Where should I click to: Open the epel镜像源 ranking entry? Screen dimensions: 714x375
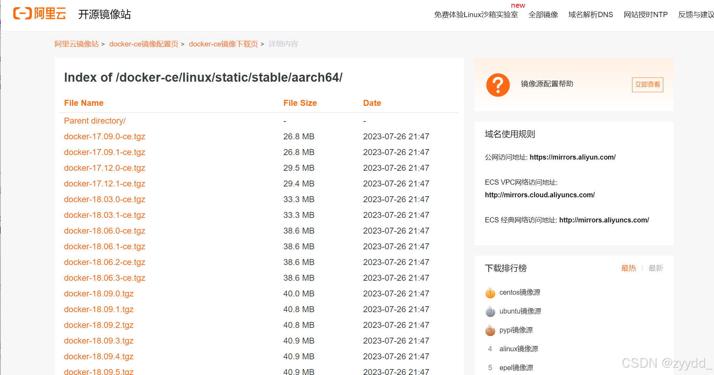pyautogui.click(x=516, y=368)
